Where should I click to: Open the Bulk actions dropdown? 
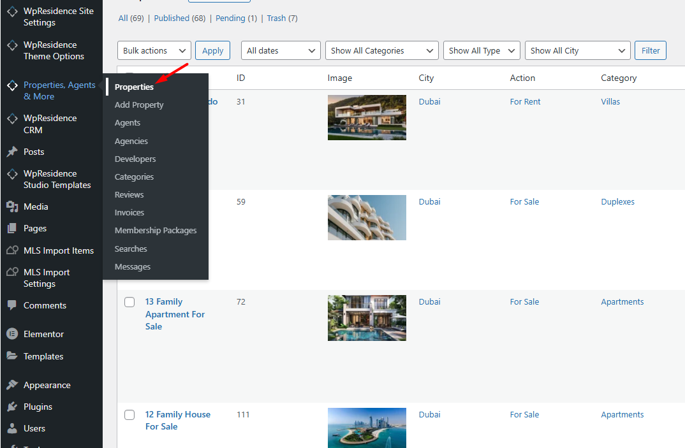pos(154,51)
